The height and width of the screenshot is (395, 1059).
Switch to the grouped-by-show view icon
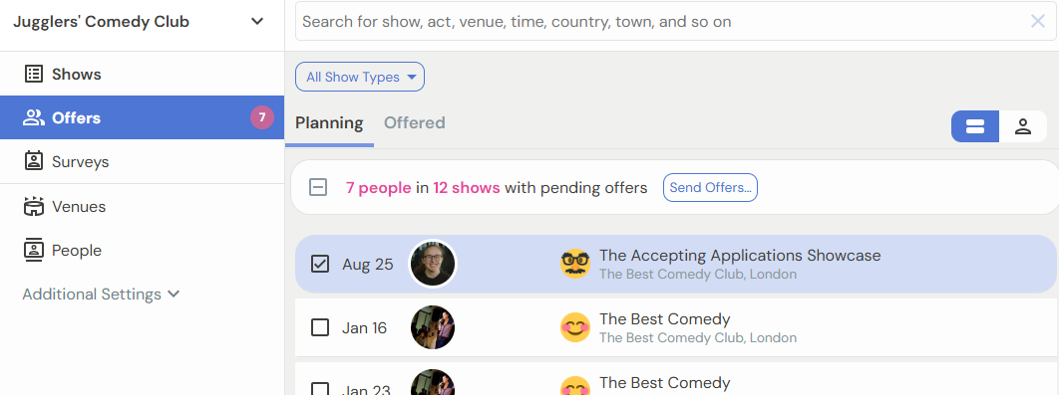click(974, 126)
